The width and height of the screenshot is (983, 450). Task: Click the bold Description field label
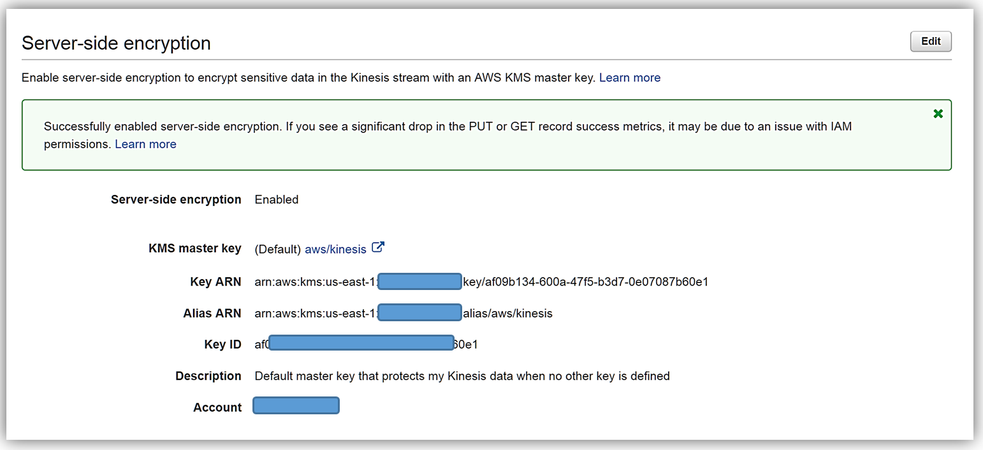tap(208, 376)
